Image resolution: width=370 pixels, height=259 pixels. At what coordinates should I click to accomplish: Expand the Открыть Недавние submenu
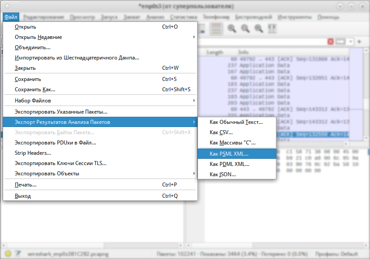pos(100,37)
